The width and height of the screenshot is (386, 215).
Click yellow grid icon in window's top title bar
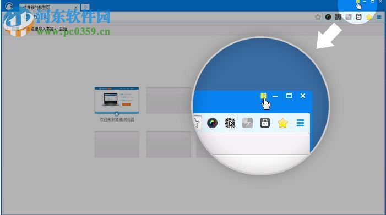(x=358, y=2)
